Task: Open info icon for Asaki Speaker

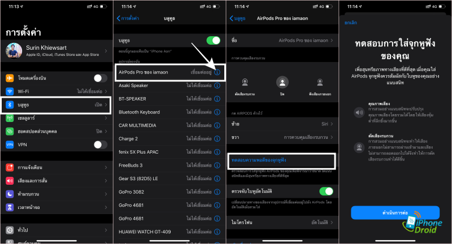Action: point(218,85)
